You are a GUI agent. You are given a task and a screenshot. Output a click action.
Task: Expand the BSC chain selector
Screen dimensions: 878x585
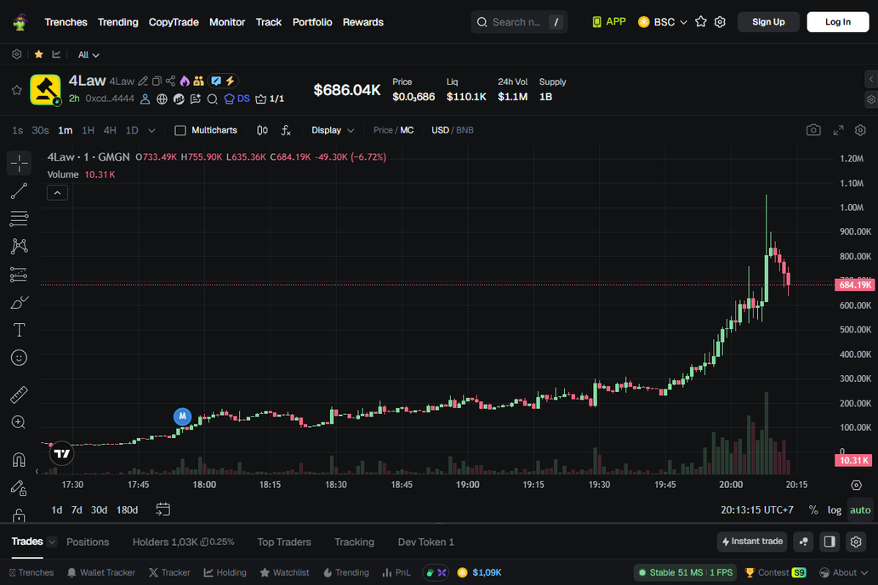point(663,22)
